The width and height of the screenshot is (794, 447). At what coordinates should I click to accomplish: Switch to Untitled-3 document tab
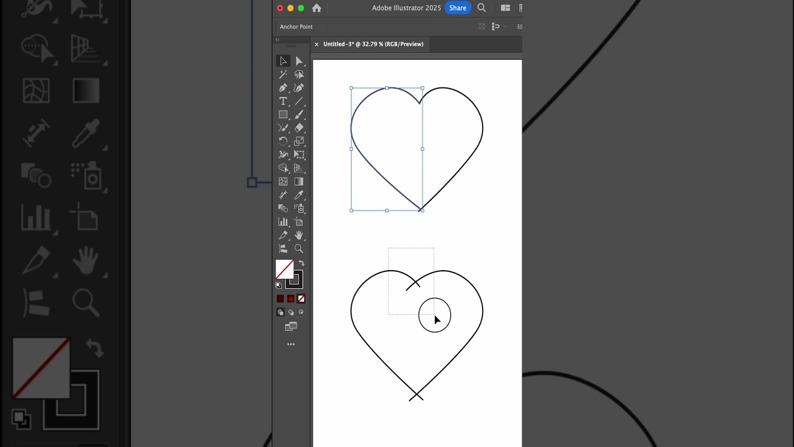(x=373, y=44)
